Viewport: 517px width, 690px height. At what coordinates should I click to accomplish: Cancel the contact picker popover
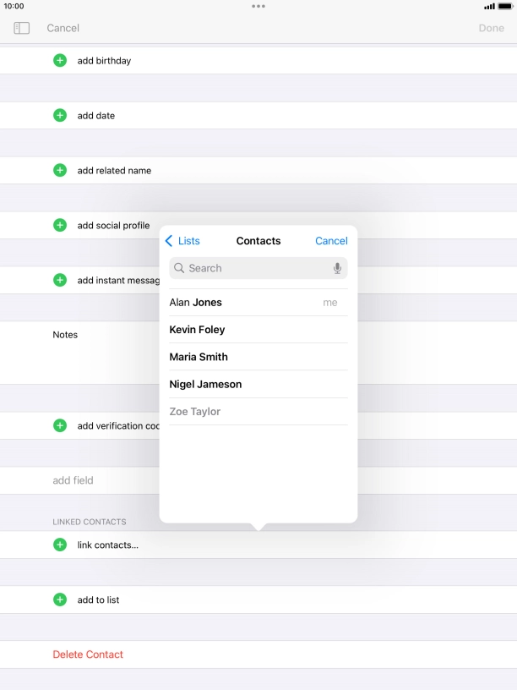[x=331, y=241]
